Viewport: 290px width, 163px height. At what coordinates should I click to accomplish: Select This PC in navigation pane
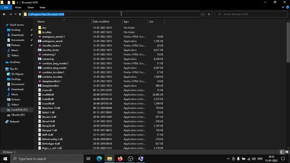pos(14,69)
